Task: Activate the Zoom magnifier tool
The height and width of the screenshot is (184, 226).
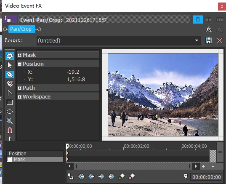Action: point(10,121)
